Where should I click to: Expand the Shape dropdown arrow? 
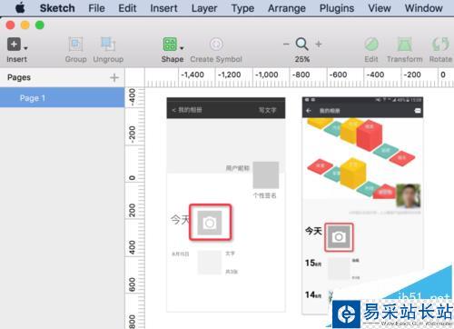[182, 48]
